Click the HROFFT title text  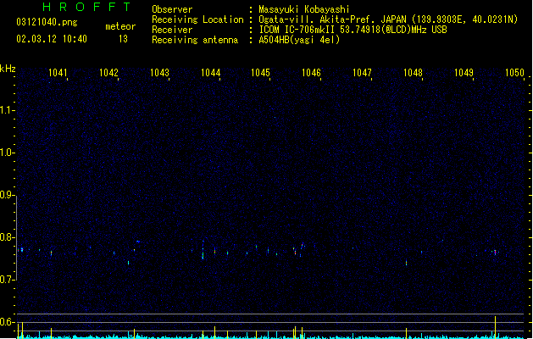tap(86, 7)
